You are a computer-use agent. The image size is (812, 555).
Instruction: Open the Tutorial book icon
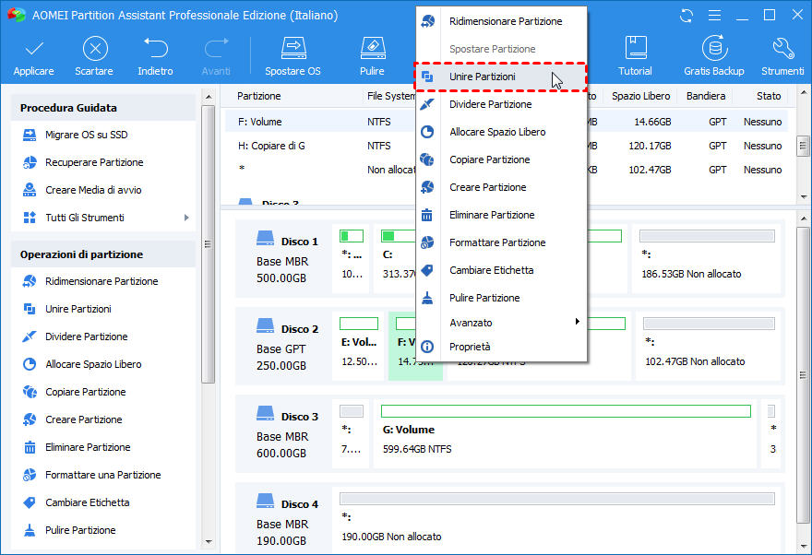point(636,56)
